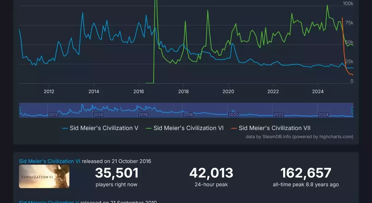Screen dimensions: 372x203
Task: Click the 2016 label on the main chart axis
Action: [x=139, y=91]
